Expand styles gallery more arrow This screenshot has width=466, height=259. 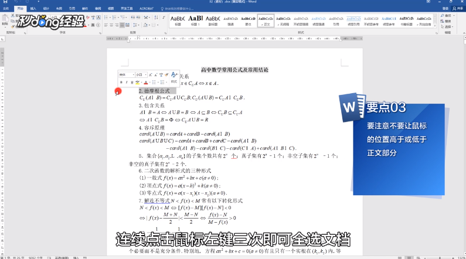[x=435, y=26]
